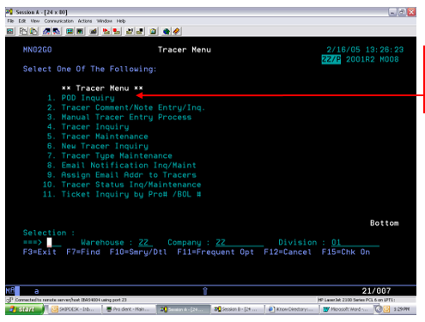Image resolution: width=425 pixels, height=322 pixels.
Task: Click the globe Support toolbar icon
Action: (167, 32)
